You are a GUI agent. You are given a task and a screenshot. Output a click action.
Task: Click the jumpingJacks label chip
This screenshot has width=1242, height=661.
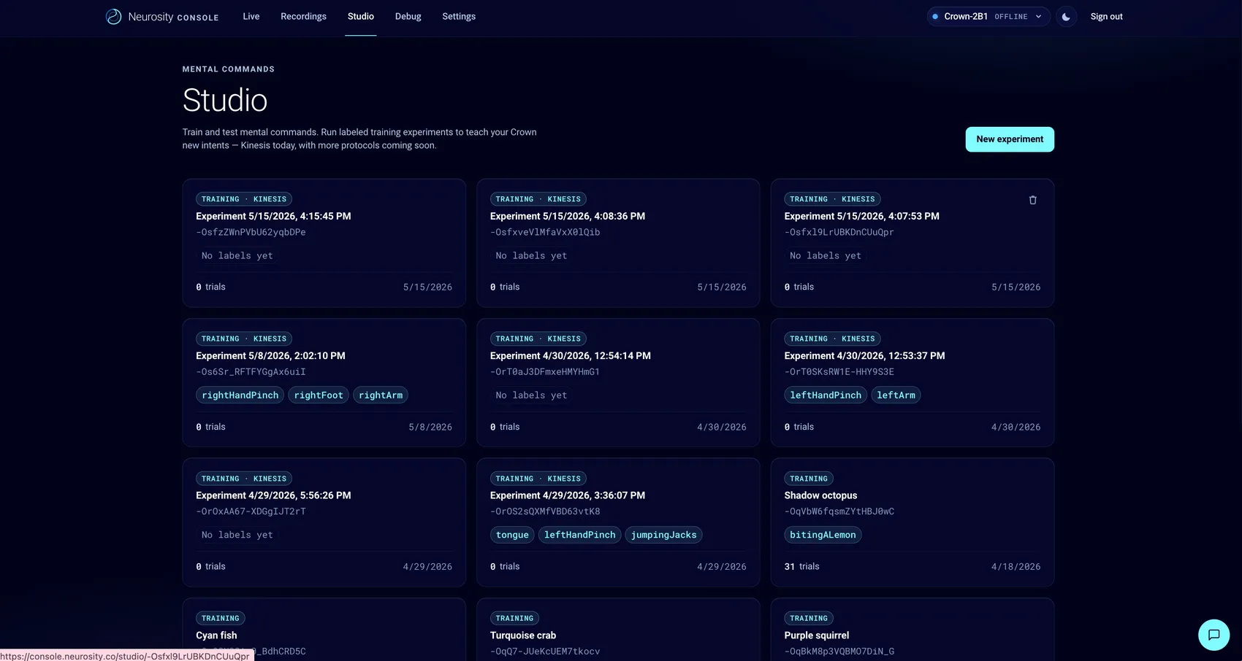[664, 535]
